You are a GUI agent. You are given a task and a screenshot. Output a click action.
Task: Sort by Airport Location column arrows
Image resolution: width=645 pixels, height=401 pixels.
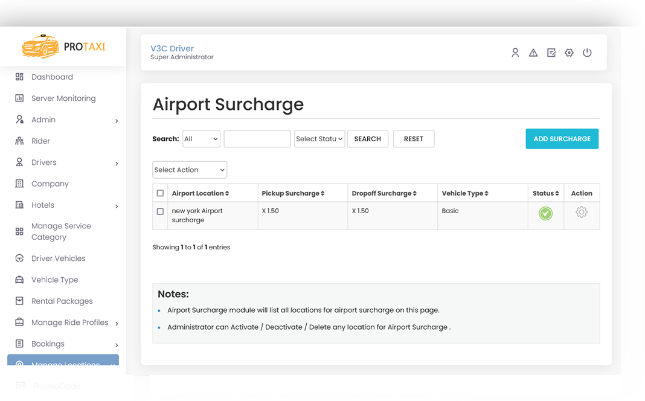227,193
